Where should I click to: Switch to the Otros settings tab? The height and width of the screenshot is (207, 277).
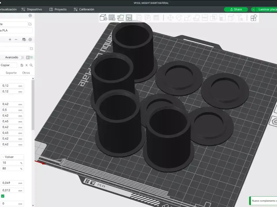26,73
